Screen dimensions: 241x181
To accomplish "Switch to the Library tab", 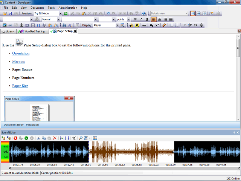I will coord(8,31).
